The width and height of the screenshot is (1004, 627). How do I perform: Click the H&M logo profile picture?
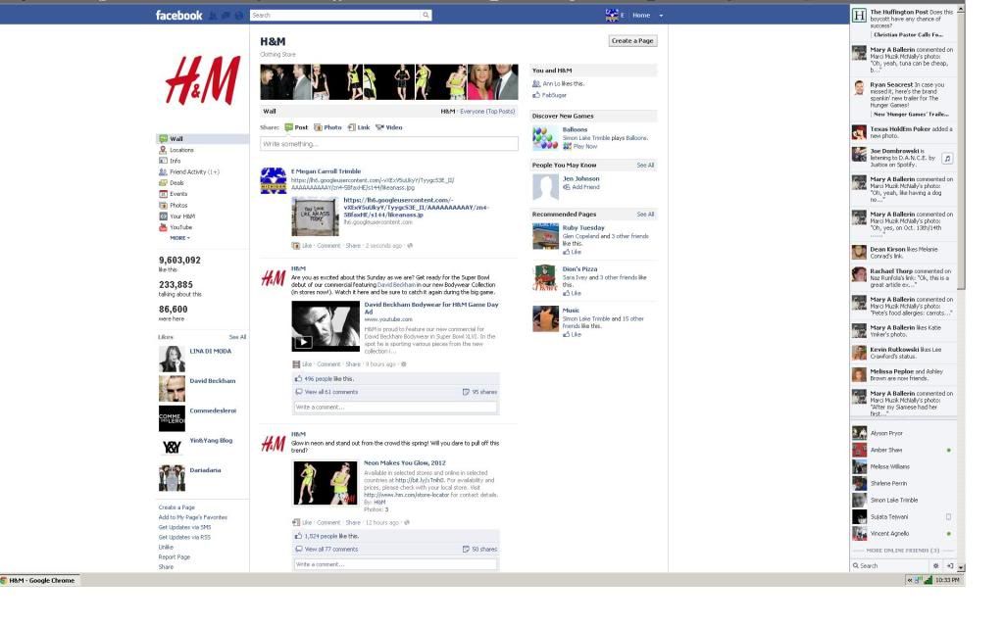point(202,80)
